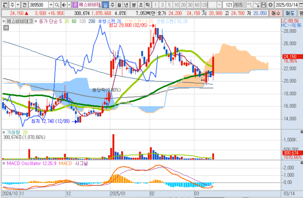Viewport: 303px width, 198px height.
Task: Switch to the 월 monthly chart period
Action: (x=119, y=5)
